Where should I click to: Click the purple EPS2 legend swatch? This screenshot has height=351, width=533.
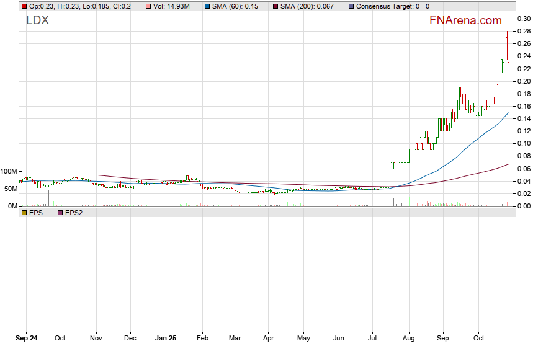(60, 213)
